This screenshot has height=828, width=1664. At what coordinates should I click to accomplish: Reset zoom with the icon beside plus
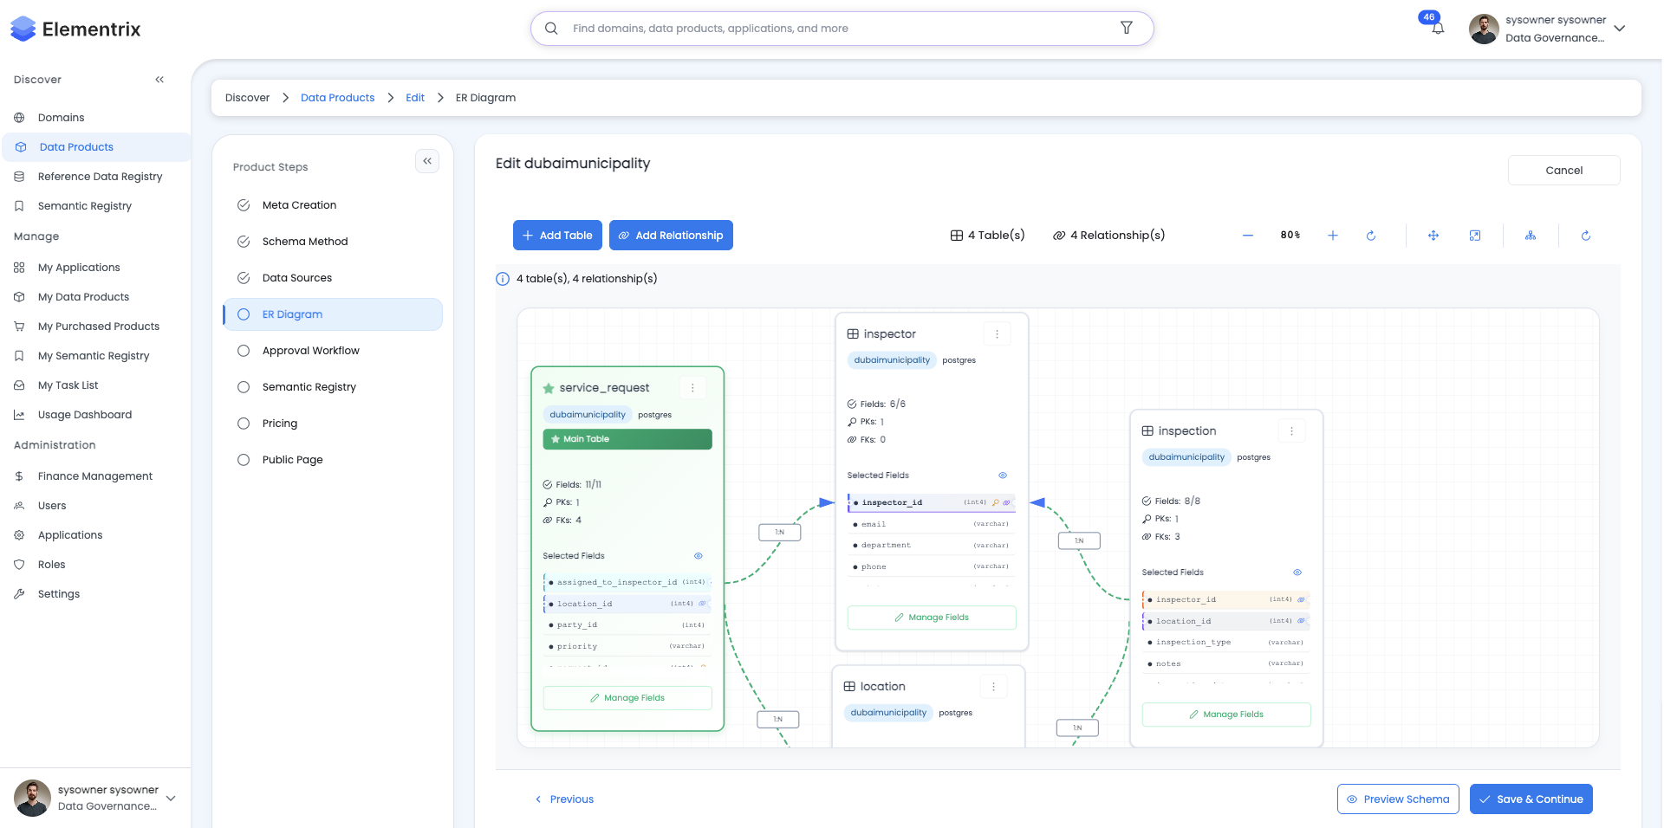pos(1371,236)
